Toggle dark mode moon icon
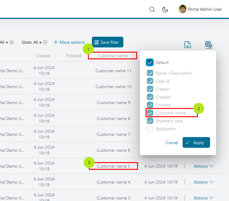 click(165, 9)
